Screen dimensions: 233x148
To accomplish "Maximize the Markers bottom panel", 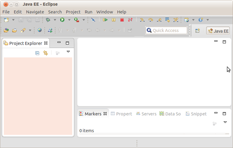I will click(x=224, y=114).
